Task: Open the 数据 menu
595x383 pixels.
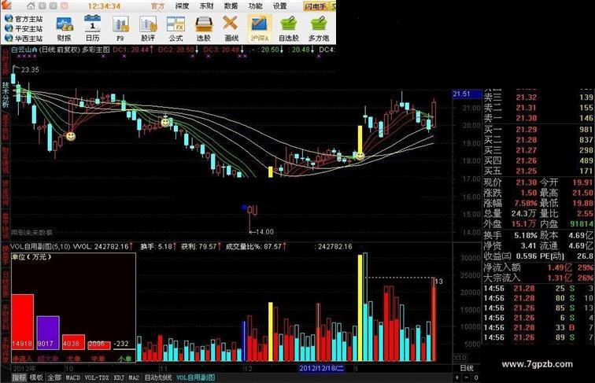Action: coord(231,6)
